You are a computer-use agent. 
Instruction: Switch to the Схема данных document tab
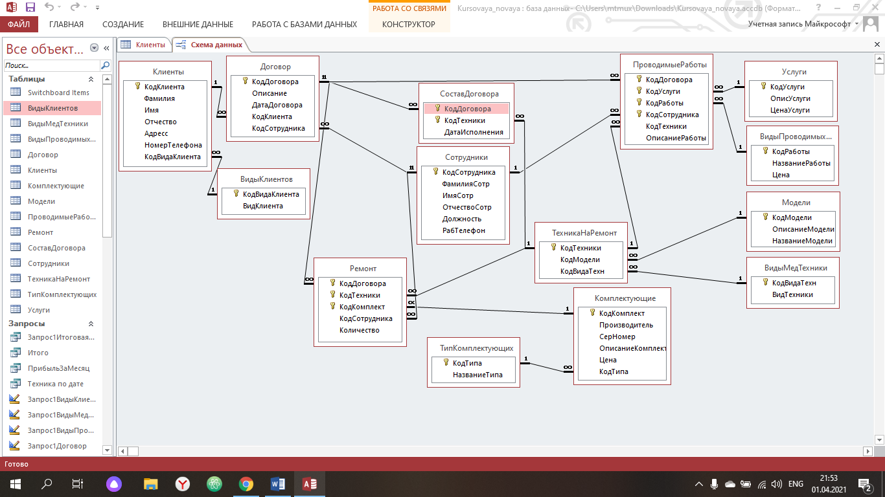tap(211, 45)
